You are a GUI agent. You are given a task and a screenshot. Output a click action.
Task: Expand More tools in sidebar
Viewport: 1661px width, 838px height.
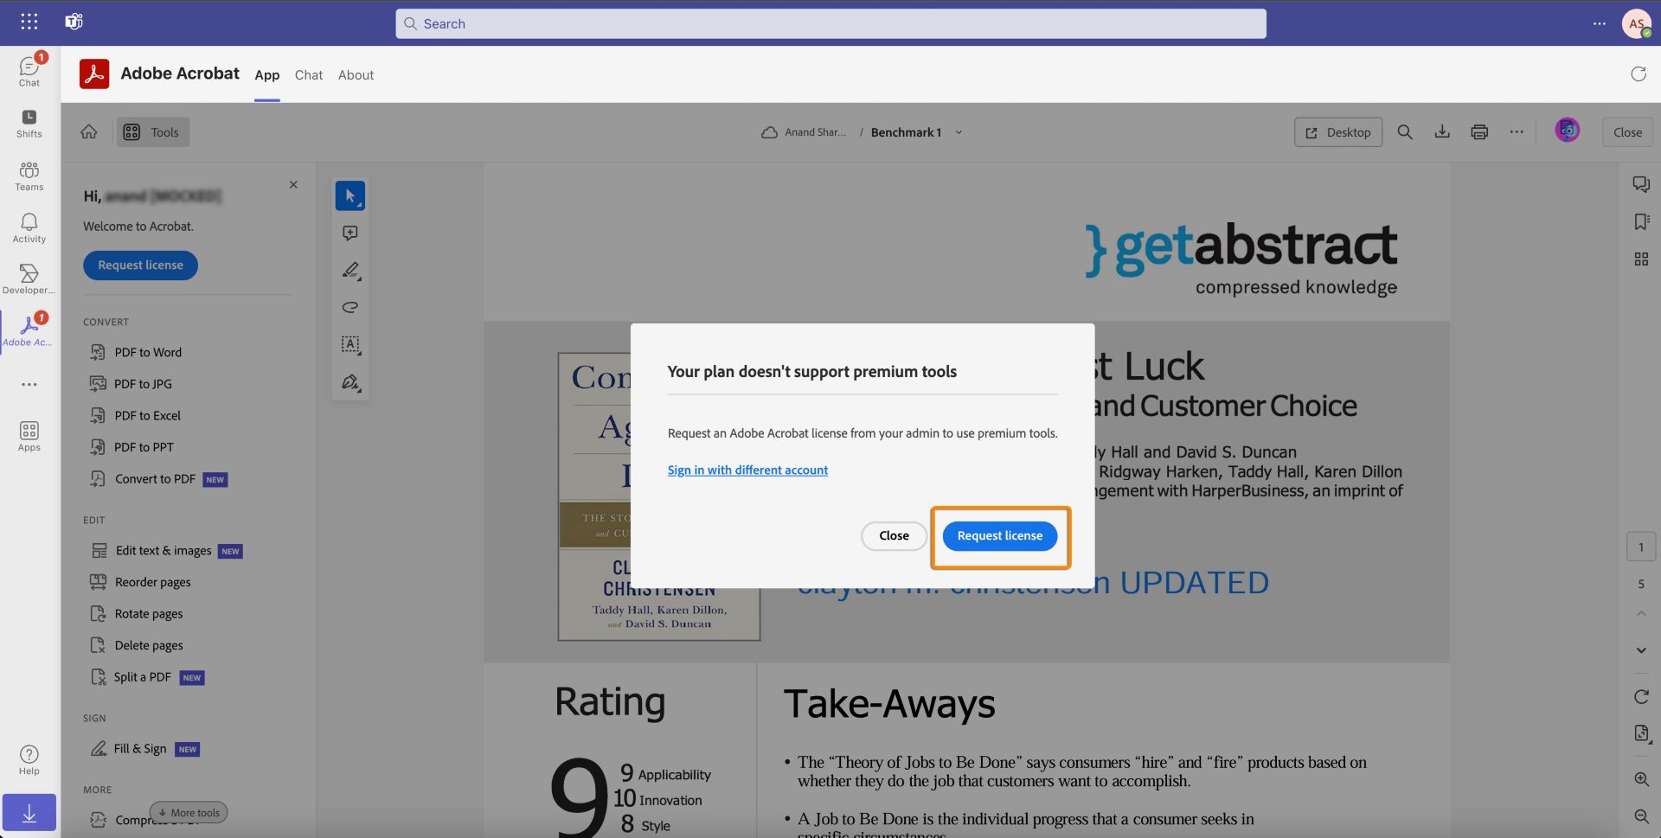pyautogui.click(x=189, y=813)
